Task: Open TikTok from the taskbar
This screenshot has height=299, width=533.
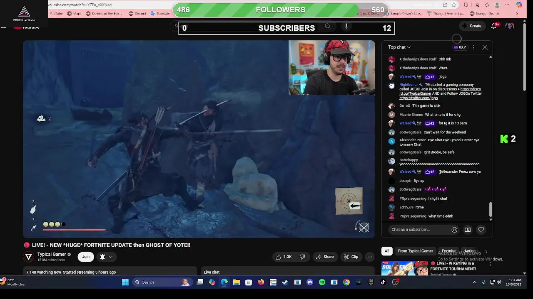Action: [383, 282]
